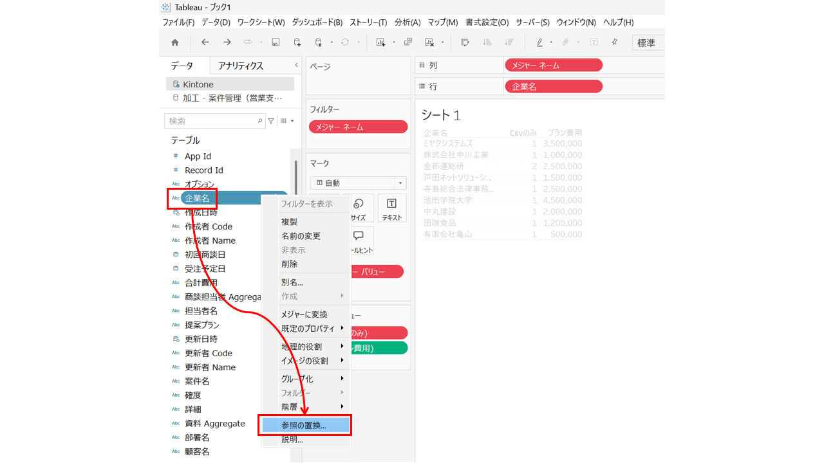Click the Pause Auto Updates icon
Viewport: 824px width, 463px height.
pyautogui.click(x=318, y=42)
